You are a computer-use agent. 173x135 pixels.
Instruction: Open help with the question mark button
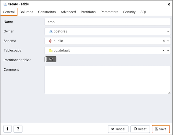point(18,129)
